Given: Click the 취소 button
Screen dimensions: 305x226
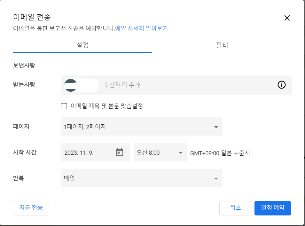Looking at the screenshot, I should (x=235, y=208).
